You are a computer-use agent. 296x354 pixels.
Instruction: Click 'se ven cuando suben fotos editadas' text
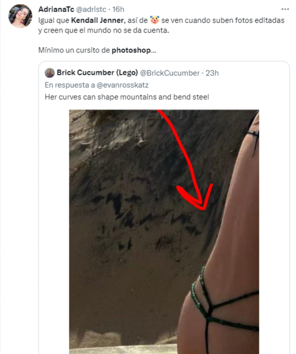pyautogui.click(x=222, y=20)
